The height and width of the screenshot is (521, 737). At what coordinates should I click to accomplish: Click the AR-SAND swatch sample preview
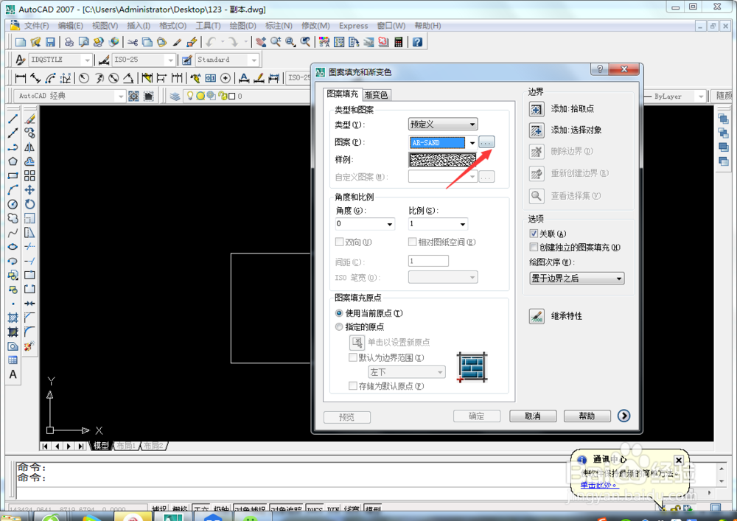443,160
